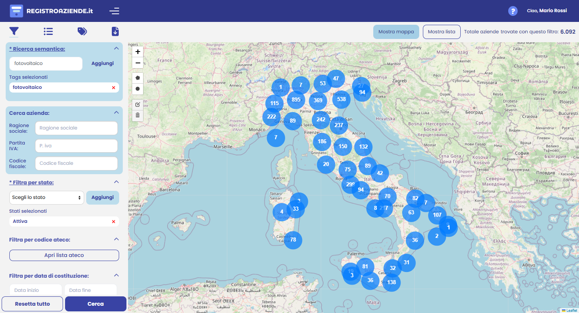The width and height of the screenshot is (579, 313).
Task: Click the Filtra per stato heading link
Action: pyautogui.click(x=31, y=183)
